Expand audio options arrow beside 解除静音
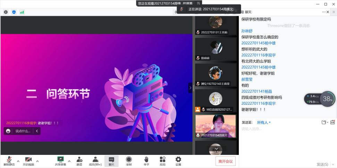 pyautogui.click(x=18, y=161)
